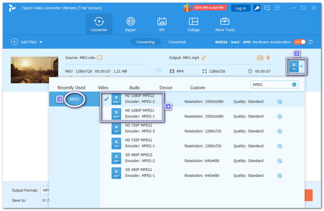This screenshot has height=211, width=324.
Task: Toggle Hardware acceleration switch
Action: [x=299, y=42]
